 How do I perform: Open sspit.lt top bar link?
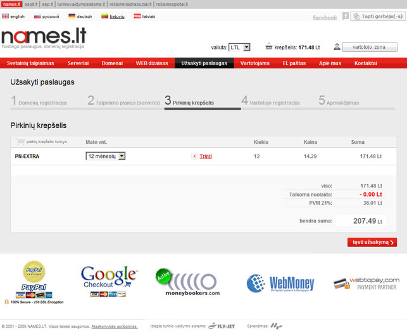coord(31,4)
